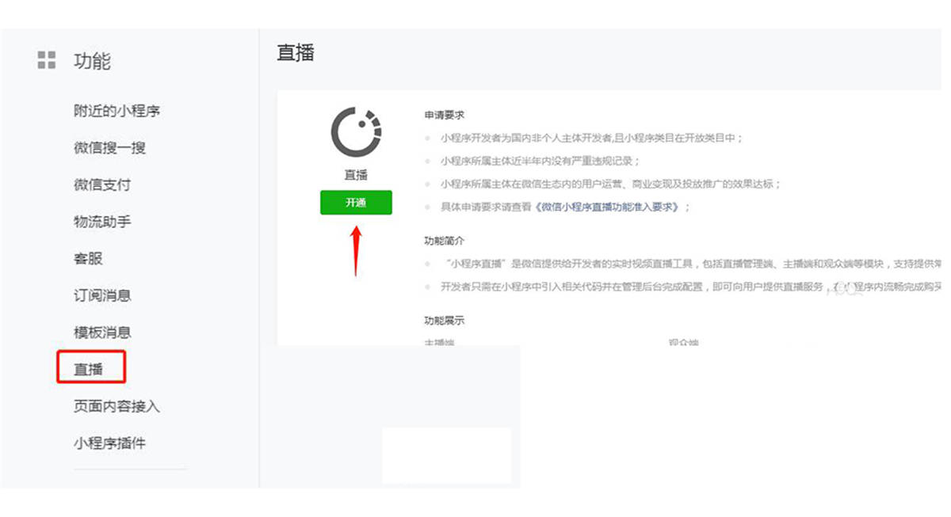Open 附近的小程序 in the sidebar
951x517 pixels.
117,111
